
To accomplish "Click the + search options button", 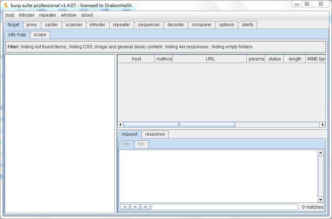I will click(125, 207).
